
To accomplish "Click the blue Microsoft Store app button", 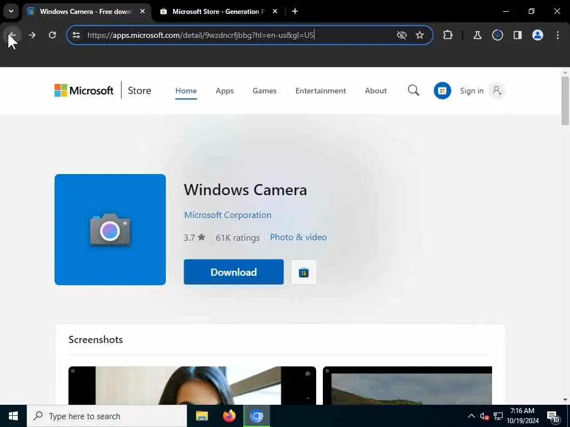I will [x=443, y=91].
